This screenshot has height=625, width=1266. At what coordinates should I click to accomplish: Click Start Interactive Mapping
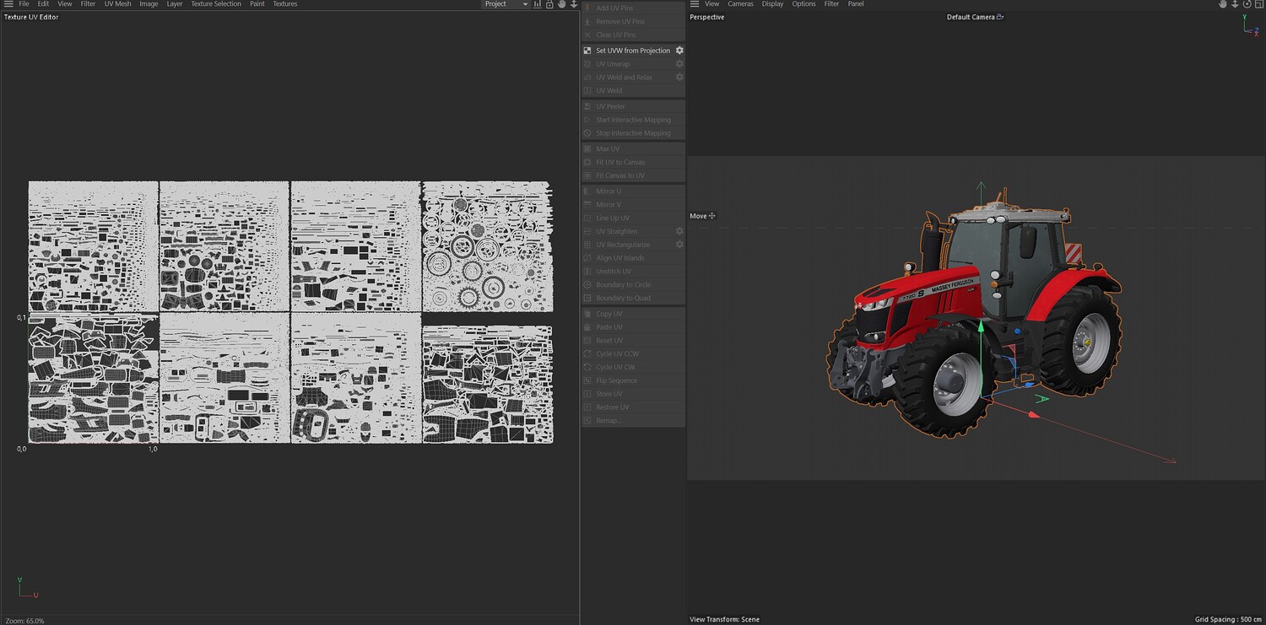(x=633, y=120)
